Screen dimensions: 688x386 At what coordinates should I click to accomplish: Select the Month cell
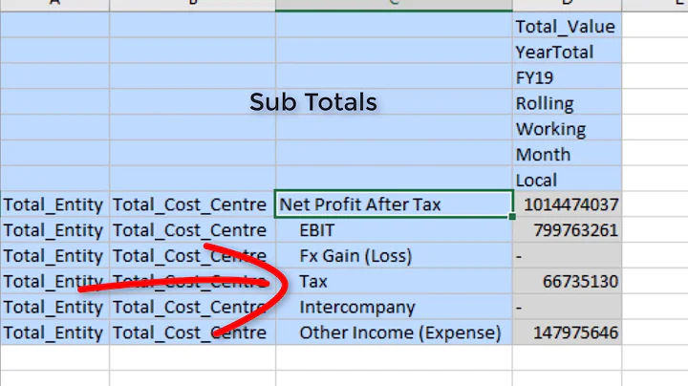(x=567, y=153)
